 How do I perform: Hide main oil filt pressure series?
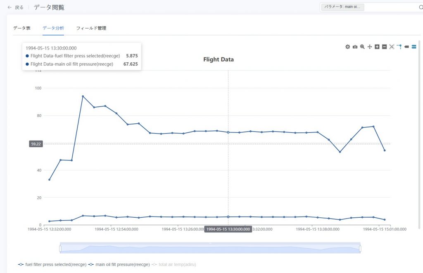tap(119, 264)
